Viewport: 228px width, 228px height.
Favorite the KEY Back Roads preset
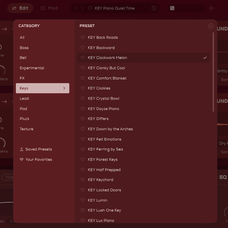point(83,37)
